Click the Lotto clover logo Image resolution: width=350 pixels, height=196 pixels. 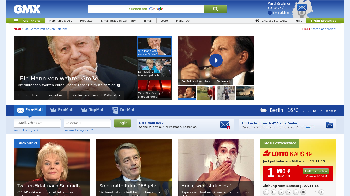click(x=267, y=154)
